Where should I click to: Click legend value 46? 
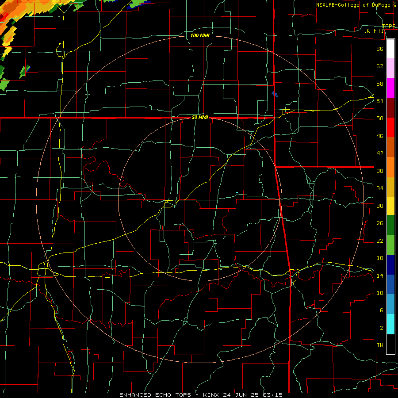(x=380, y=136)
